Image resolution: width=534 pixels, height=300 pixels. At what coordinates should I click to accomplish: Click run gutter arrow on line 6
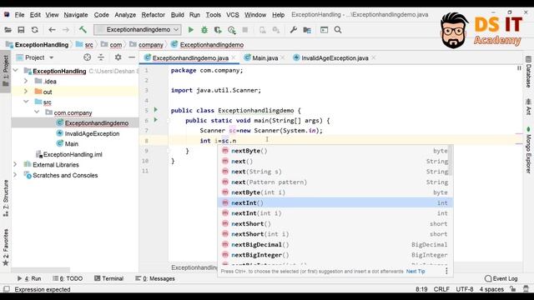point(156,120)
